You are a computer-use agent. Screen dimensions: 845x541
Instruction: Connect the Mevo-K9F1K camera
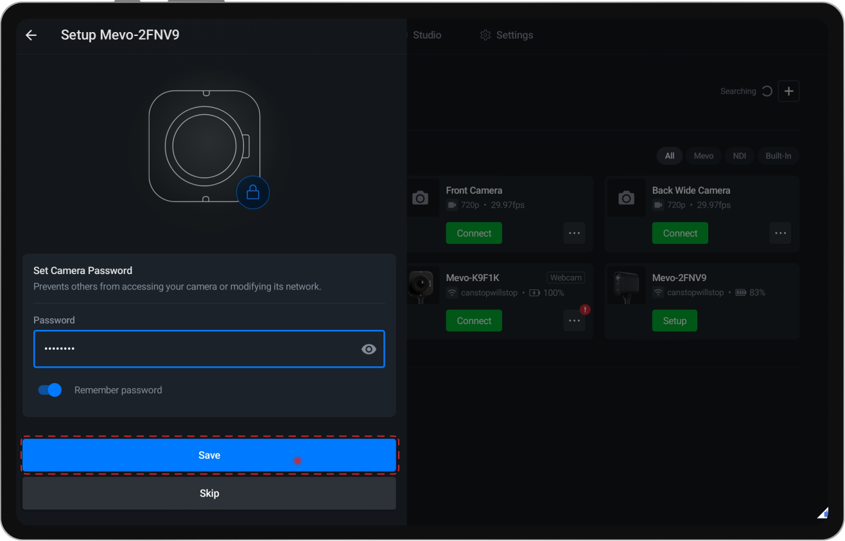click(474, 321)
